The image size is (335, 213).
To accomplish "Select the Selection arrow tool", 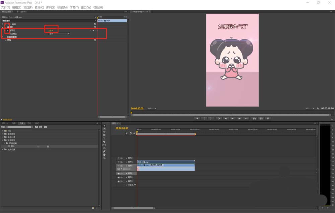I will click(104, 126).
